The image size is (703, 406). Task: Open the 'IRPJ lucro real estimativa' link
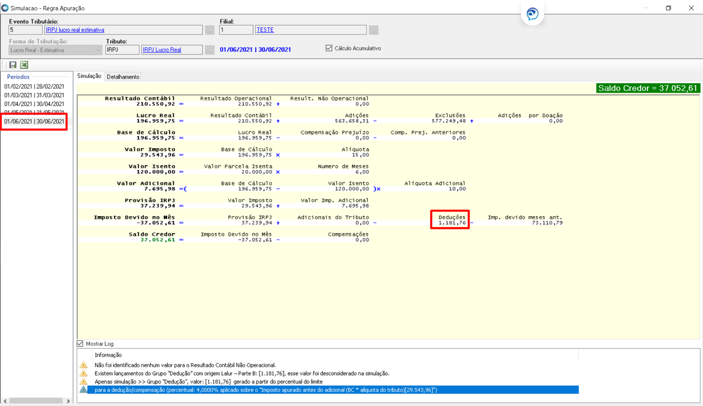pos(75,30)
